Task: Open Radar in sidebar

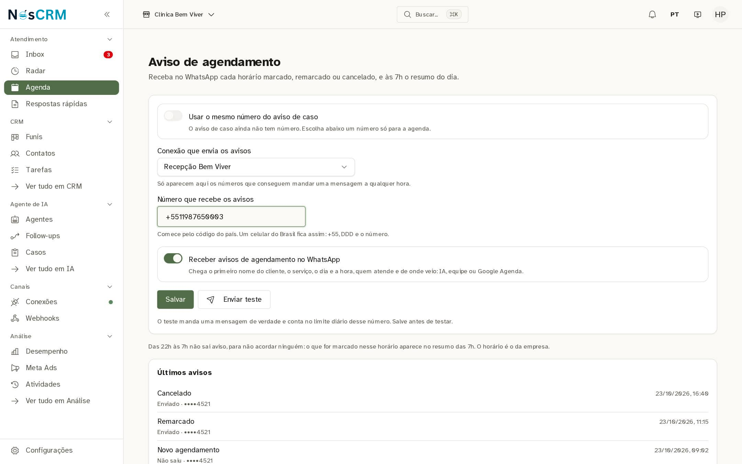Action: pyautogui.click(x=61, y=71)
